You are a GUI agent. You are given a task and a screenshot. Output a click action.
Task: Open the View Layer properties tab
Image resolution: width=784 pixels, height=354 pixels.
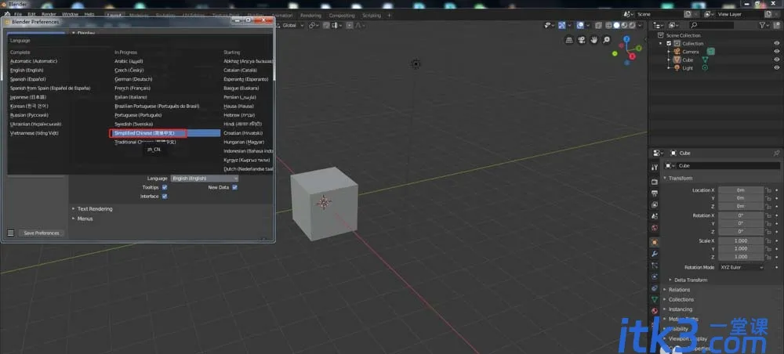(655, 204)
